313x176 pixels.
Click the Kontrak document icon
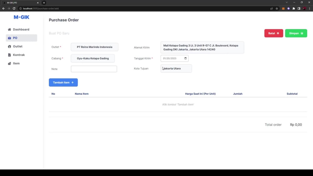click(x=9, y=55)
